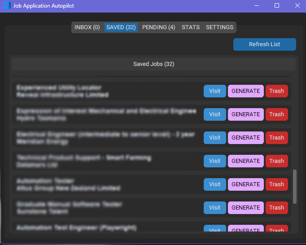Visit the Technical Product Support Smart Farming job
This screenshot has width=306, height=245.
[x=215, y=161]
